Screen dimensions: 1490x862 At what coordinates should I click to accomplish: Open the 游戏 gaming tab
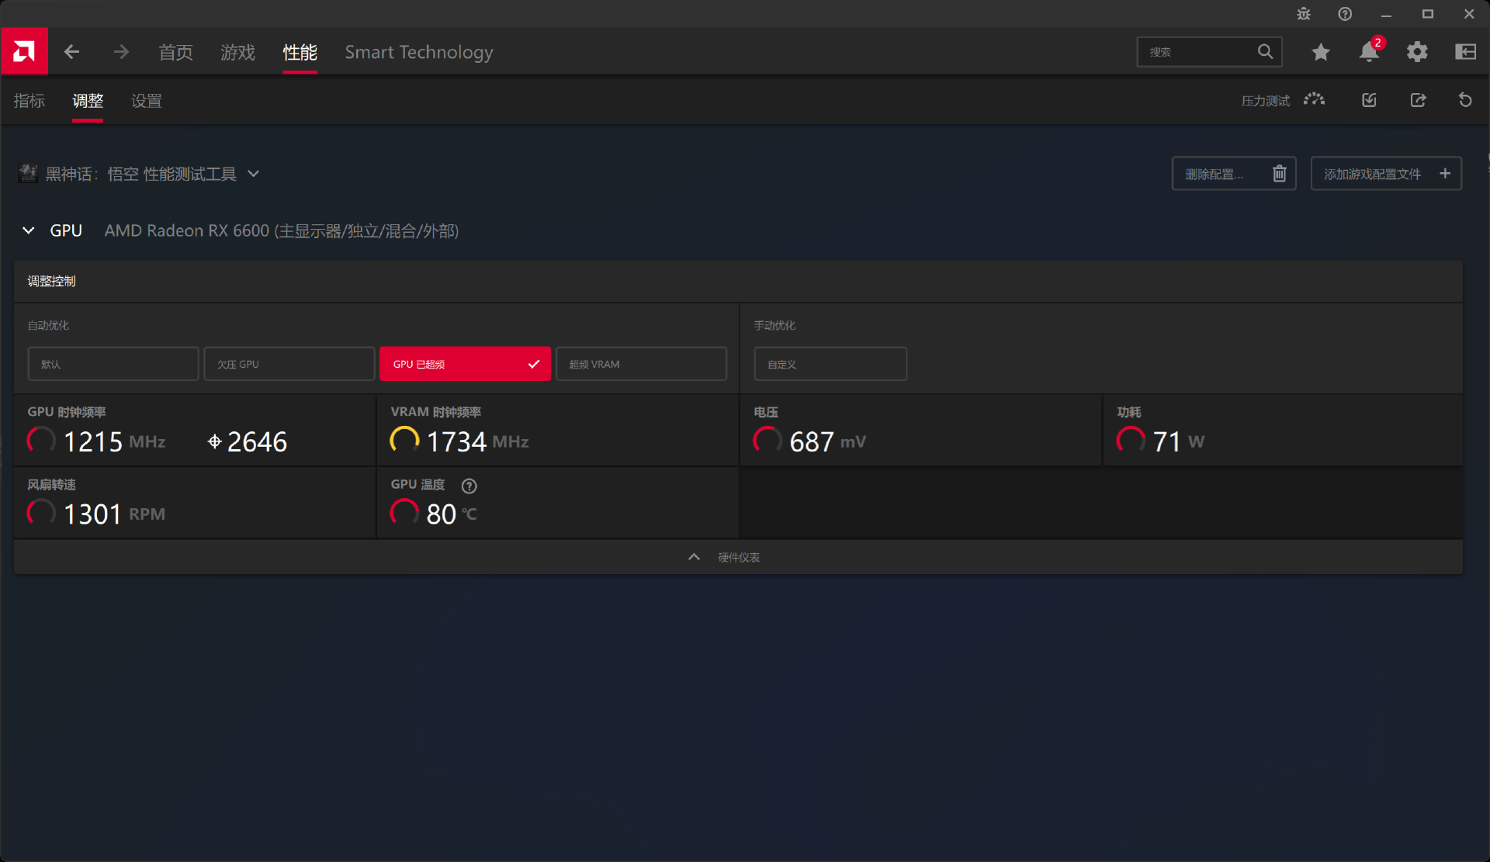pyautogui.click(x=237, y=52)
